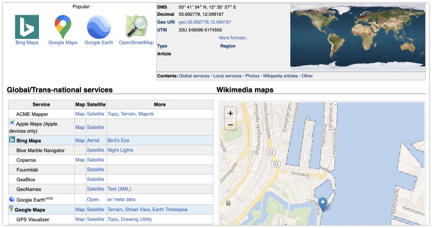The height and width of the screenshot is (228, 432).
Task: Open ACME Mapper Map link
Action: 80,114
